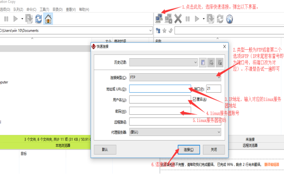Open the history records dropdown
The width and height of the screenshot is (284, 174).
pyautogui.click(x=164, y=62)
